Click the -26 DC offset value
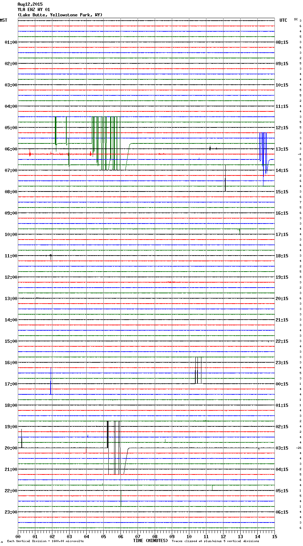Image resolution: width=303 pixels, height=546 pixels. 299,448
